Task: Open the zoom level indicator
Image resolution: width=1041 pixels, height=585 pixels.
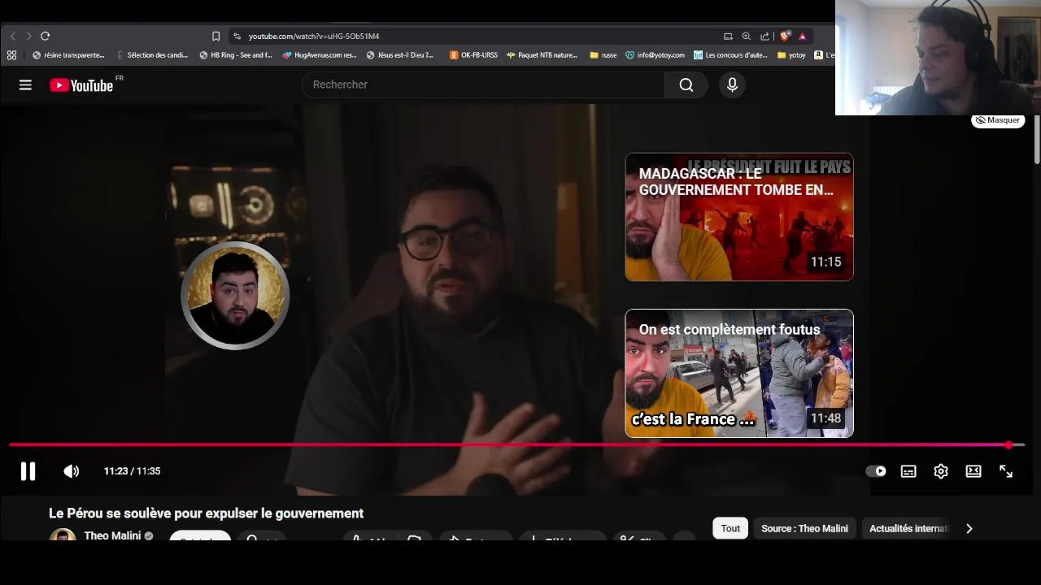Action: click(746, 36)
